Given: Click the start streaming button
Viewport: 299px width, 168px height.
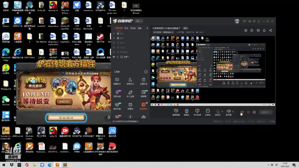Looking at the screenshot, I should click(x=266, y=112).
